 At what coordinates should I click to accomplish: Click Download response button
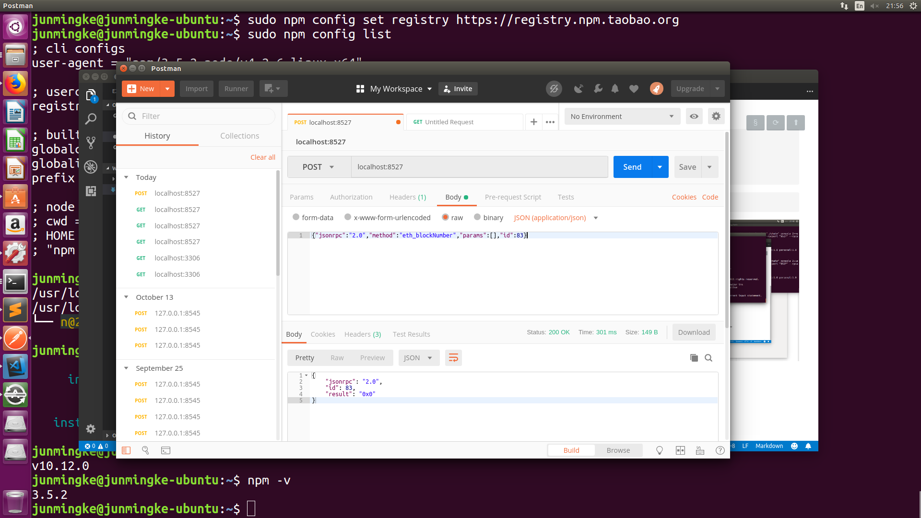pos(694,332)
